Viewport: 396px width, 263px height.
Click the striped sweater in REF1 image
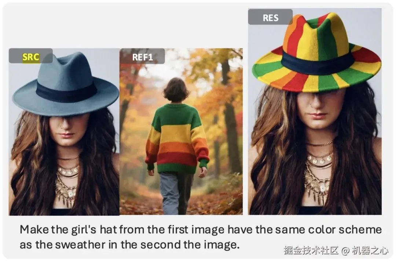[177, 138]
